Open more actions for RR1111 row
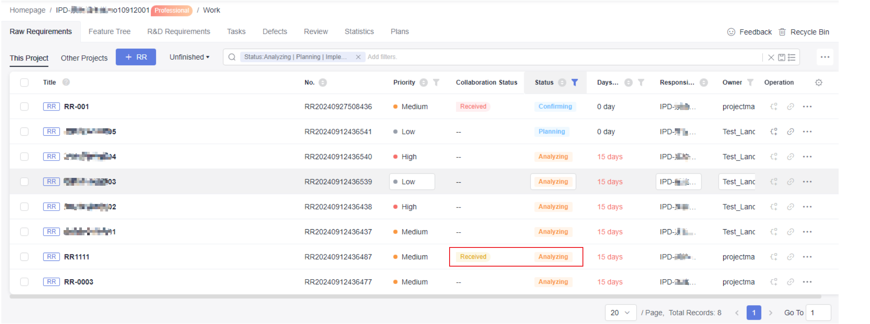The height and width of the screenshot is (324, 870). click(807, 257)
